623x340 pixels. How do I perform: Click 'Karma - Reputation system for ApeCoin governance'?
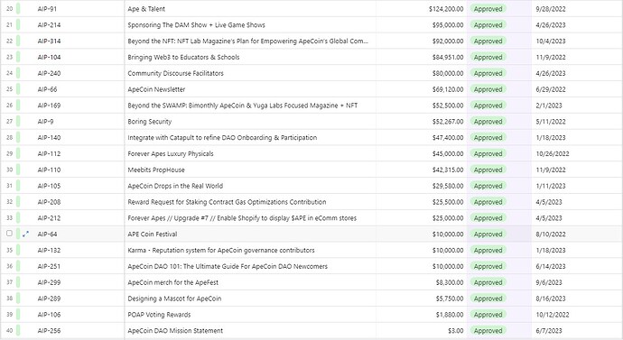click(x=221, y=251)
